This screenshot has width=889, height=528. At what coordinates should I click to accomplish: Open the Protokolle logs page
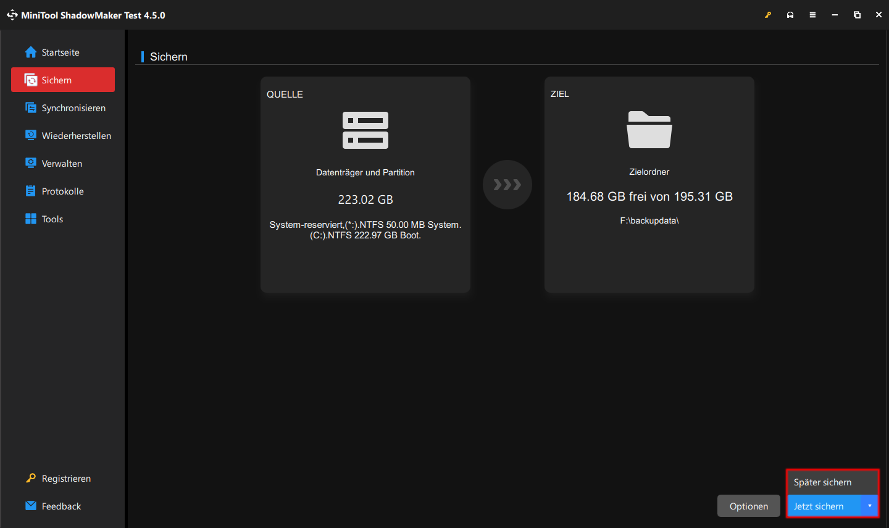point(54,191)
